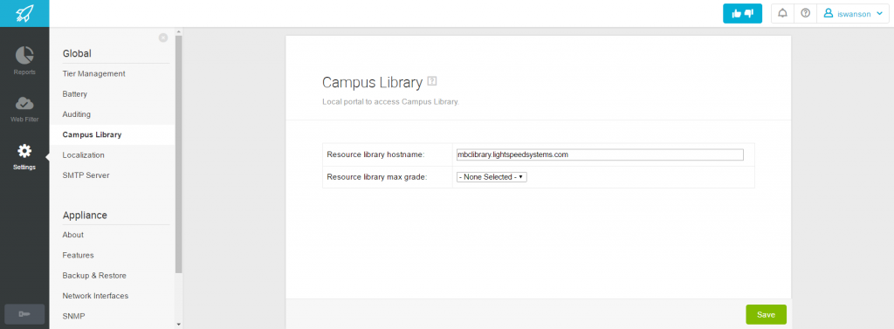The height and width of the screenshot is (329, 894).
Task: Open notifications bell icon
Action: (782, 14)
